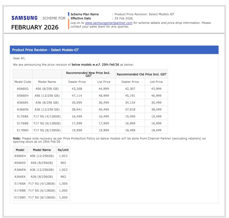The width and height of the screenshot is (229, 218).
Task: Select model A366EN in recovery table
Action: pos(20,170)
